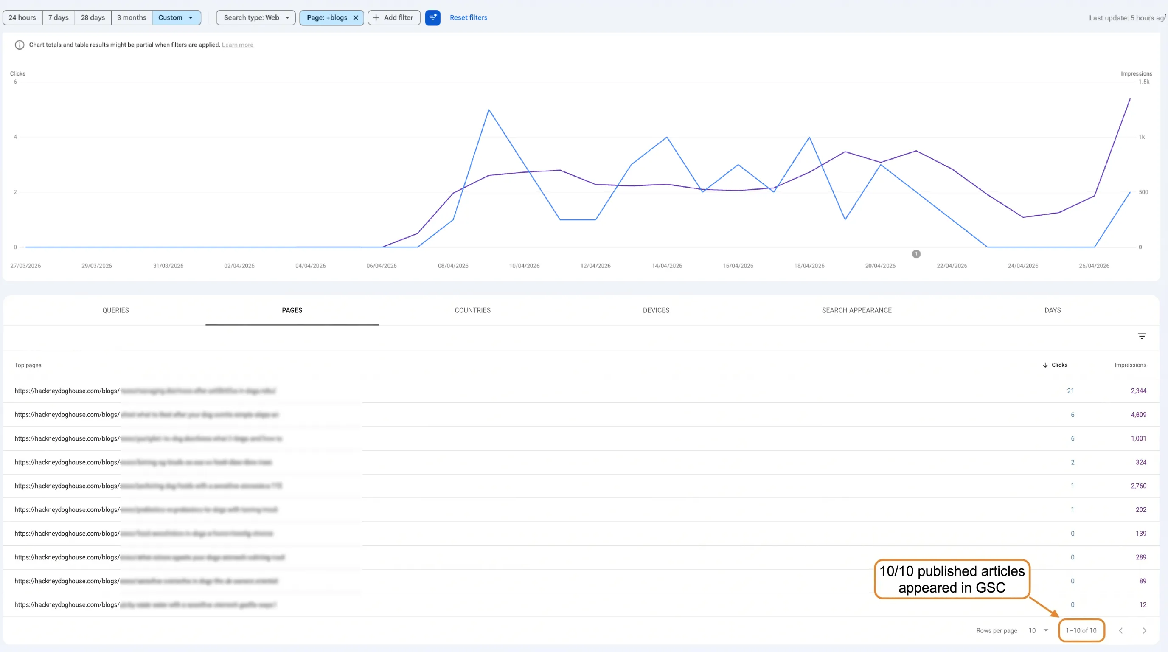
Task: Open the blog page row with 289 impressions
Action: click(581, 557)
